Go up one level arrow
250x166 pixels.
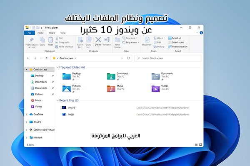tap(47, 58)
